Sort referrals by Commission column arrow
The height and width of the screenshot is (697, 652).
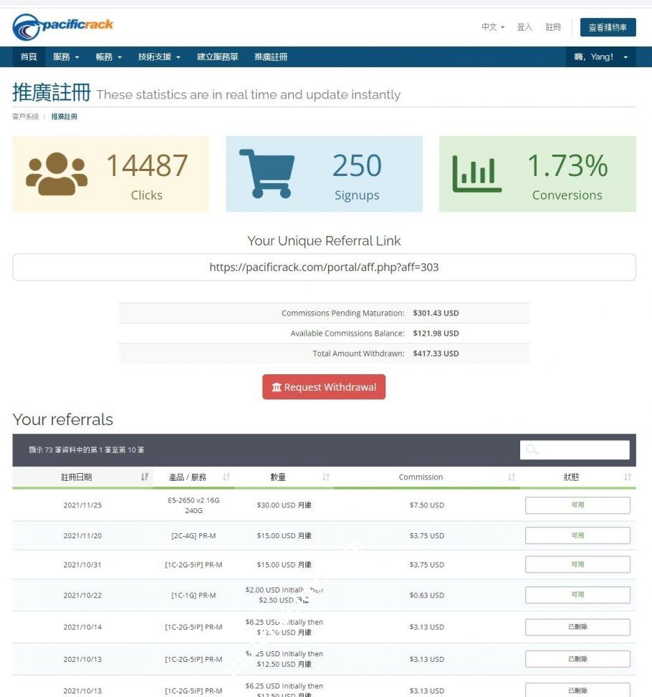pos(512,477)
